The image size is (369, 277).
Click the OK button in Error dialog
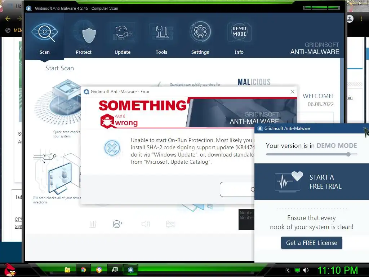click(237, 189)
